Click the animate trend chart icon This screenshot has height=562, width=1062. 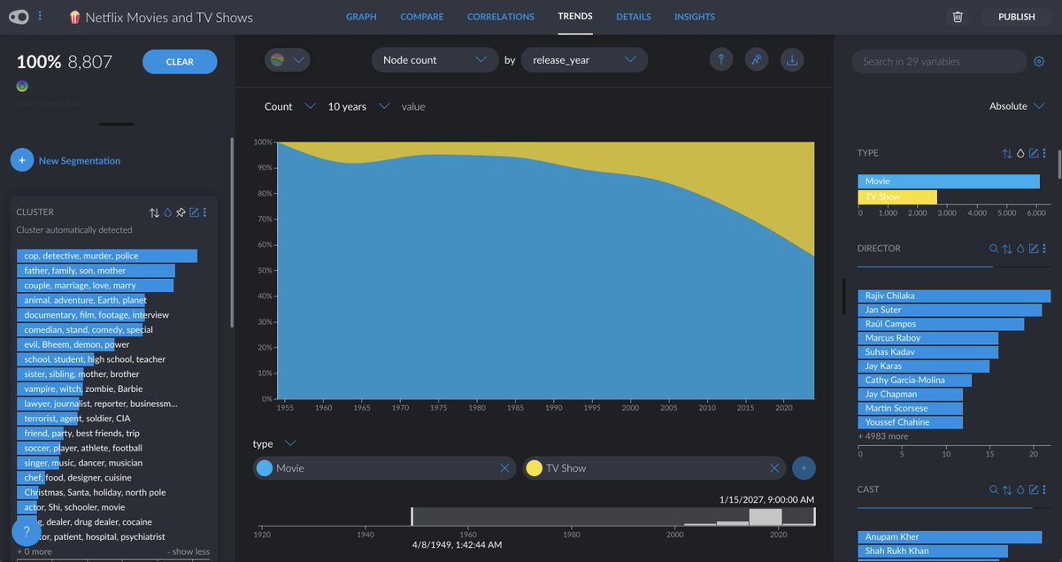[x=758, y=59]
